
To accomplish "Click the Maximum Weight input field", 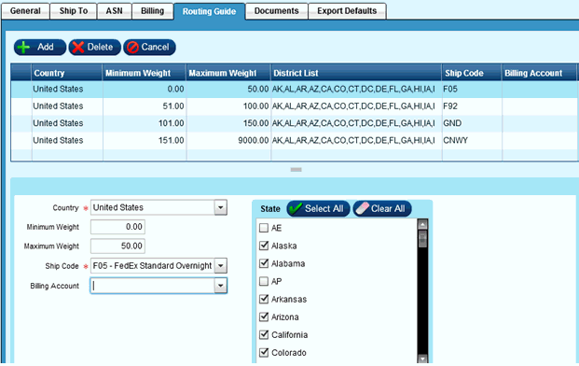I will [117, 246].
